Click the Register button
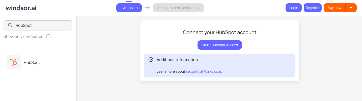Image resolution: width=362 pixels, height=101 pixels. coord(313,8)
